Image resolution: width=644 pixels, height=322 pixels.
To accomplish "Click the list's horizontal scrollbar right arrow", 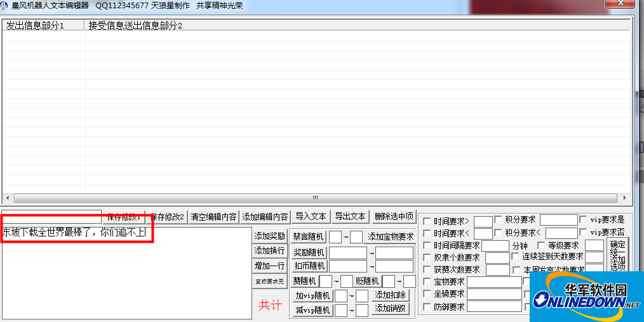I will 625,198.
